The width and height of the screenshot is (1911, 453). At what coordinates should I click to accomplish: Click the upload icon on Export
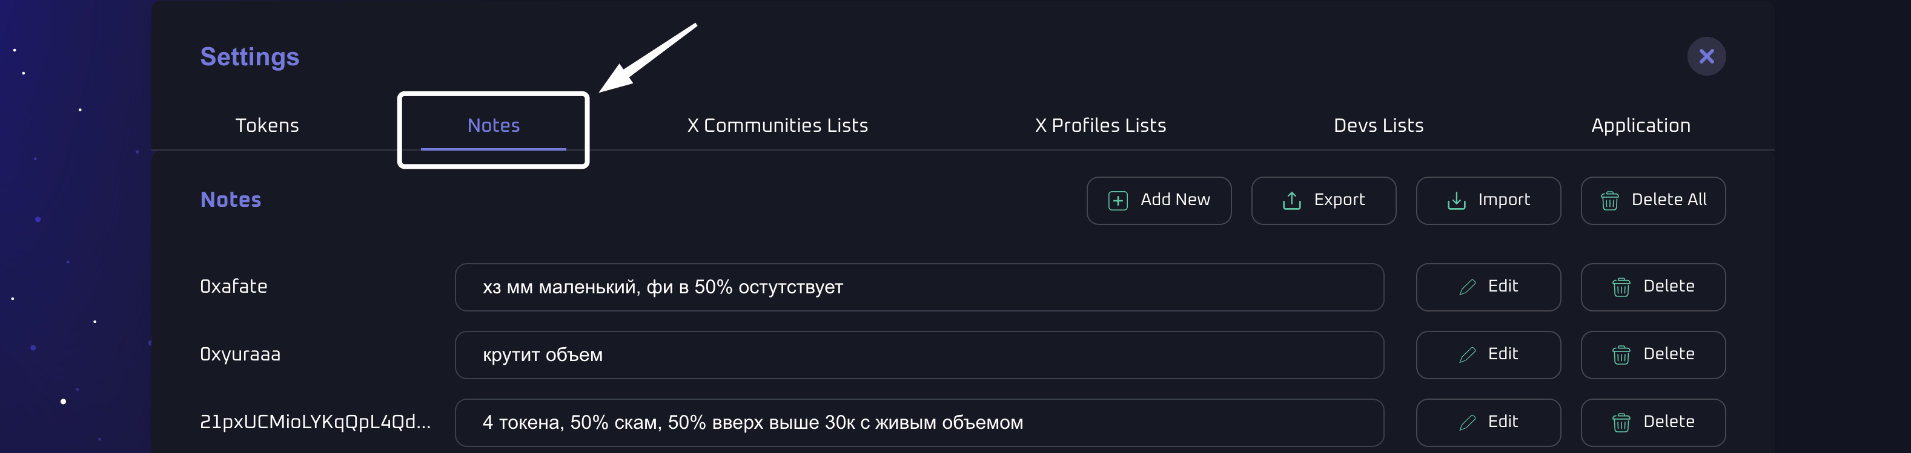click(1291, 201)
